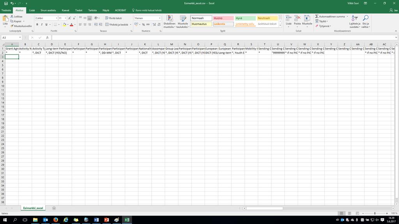
Task: Open Muotoile taulukoksi format as table
Action: point(183,21)
